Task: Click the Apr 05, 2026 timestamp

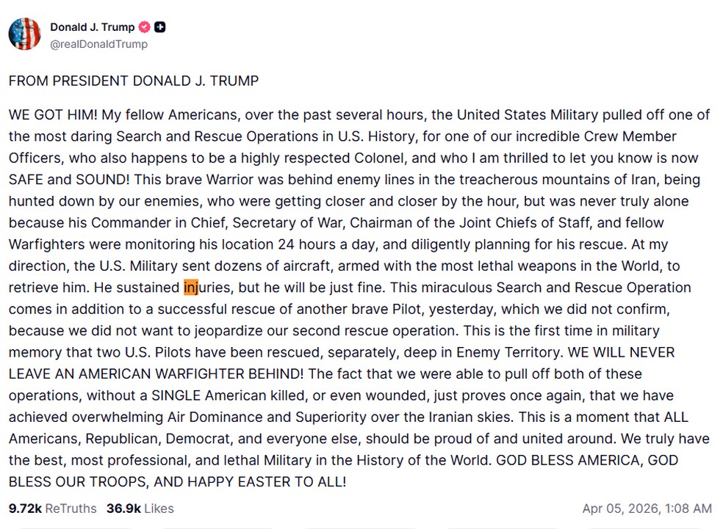Action: coord(647,508)
